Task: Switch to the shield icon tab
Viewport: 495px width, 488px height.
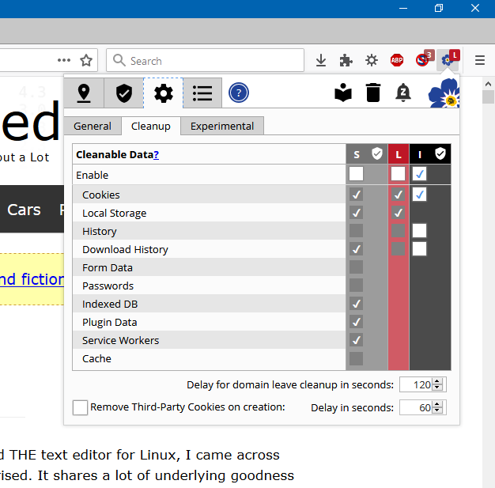Action: tap(123, 93)
